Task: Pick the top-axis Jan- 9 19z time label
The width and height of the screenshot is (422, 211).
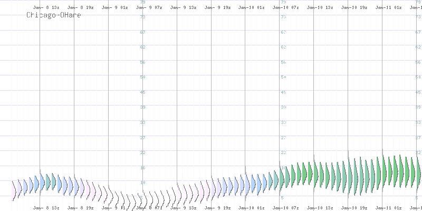Action: tap(218, 8)
